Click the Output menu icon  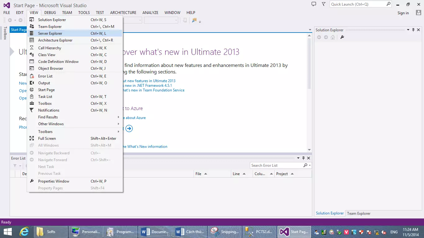coord(32,83)
